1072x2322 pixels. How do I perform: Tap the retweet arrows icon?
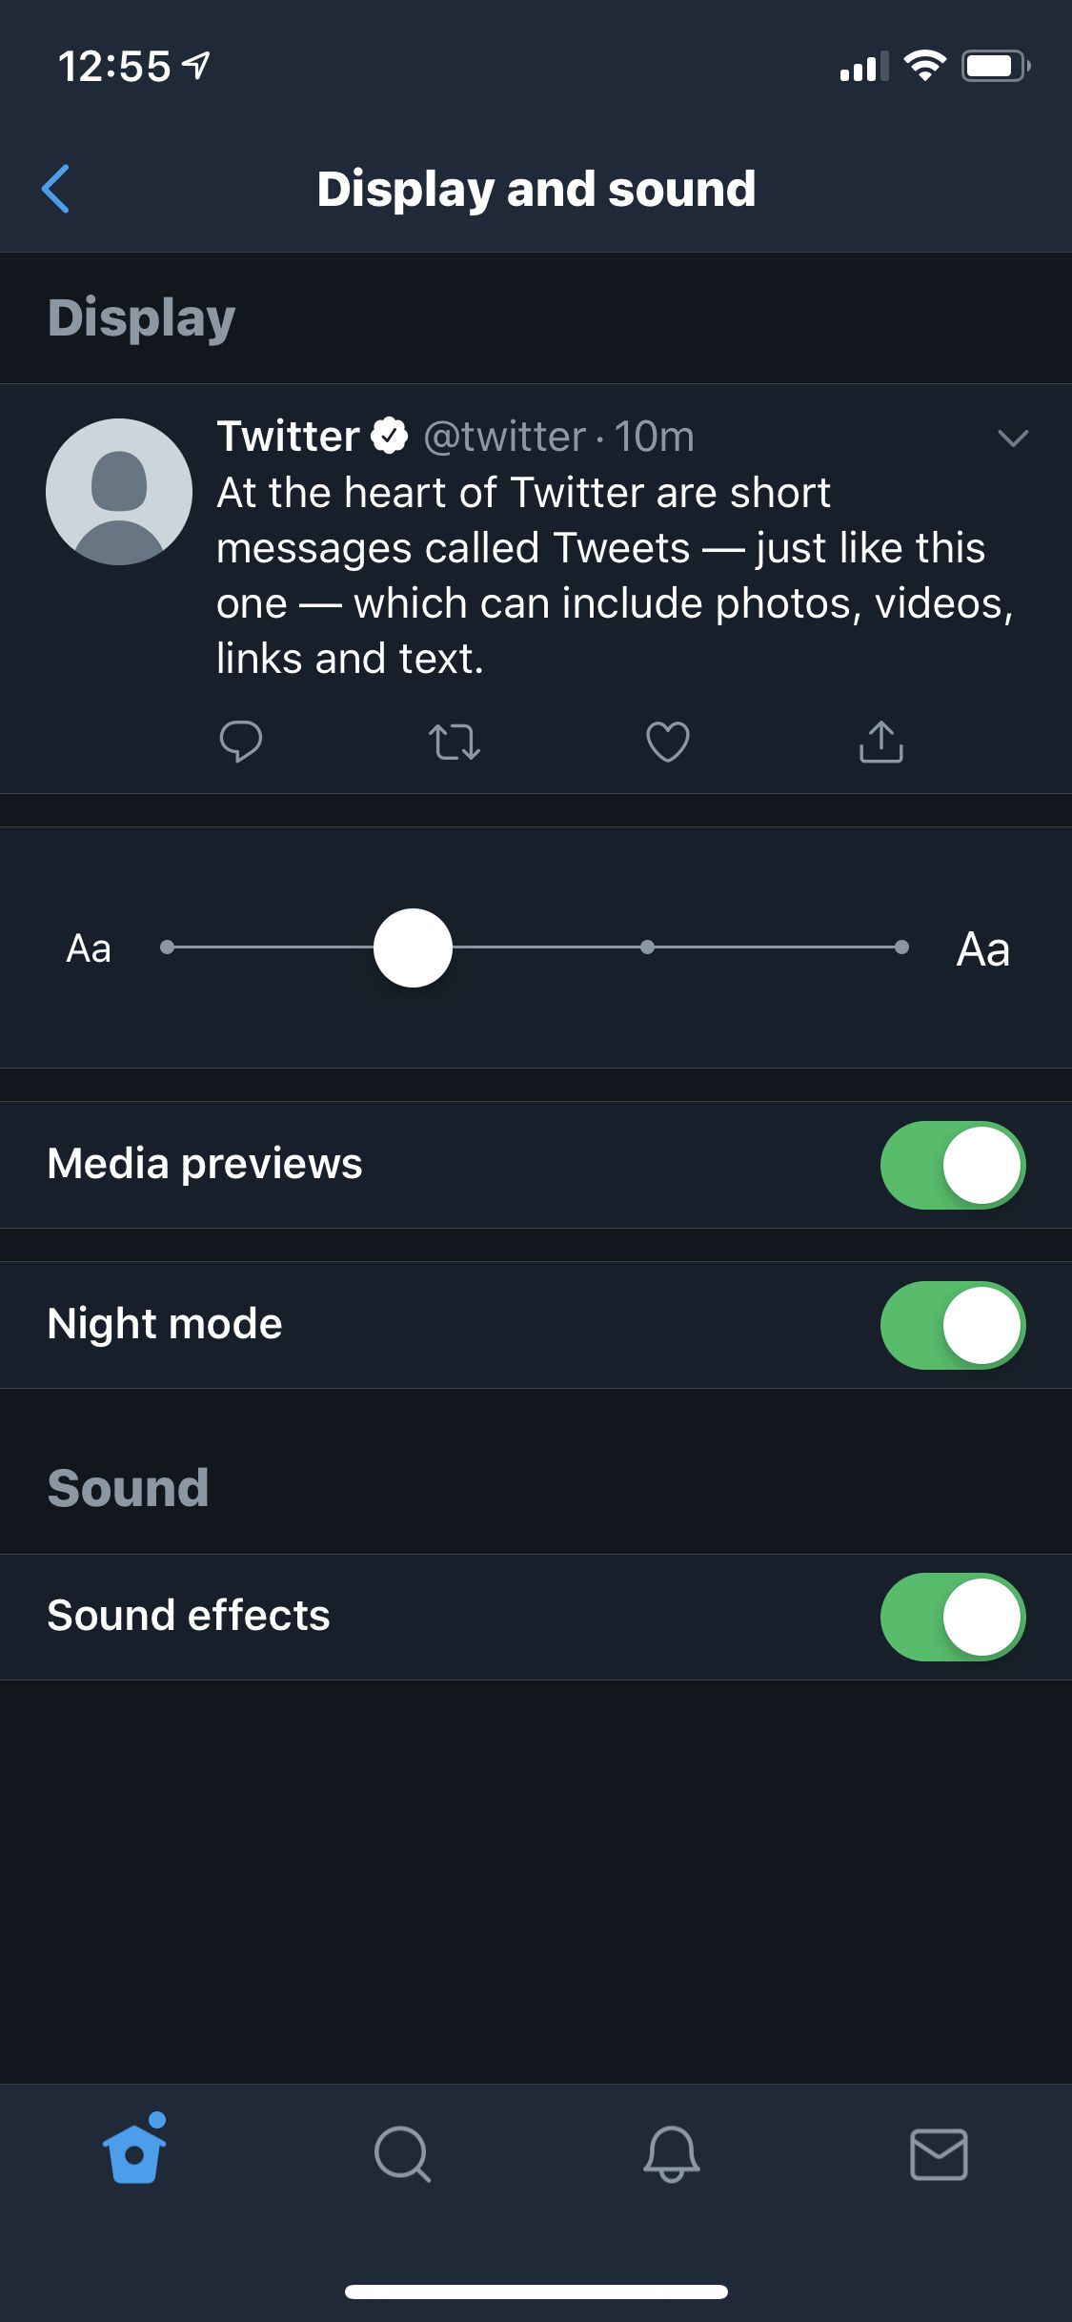[455, 742]
